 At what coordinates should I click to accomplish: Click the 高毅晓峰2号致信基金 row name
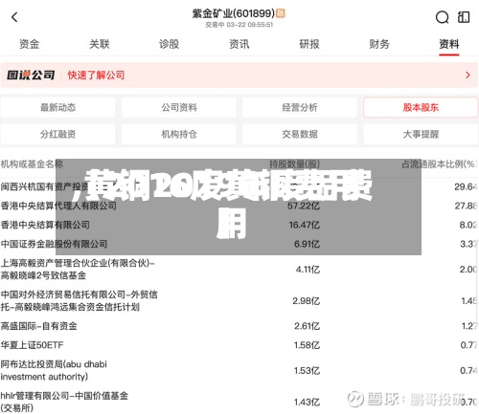point(43,275)
